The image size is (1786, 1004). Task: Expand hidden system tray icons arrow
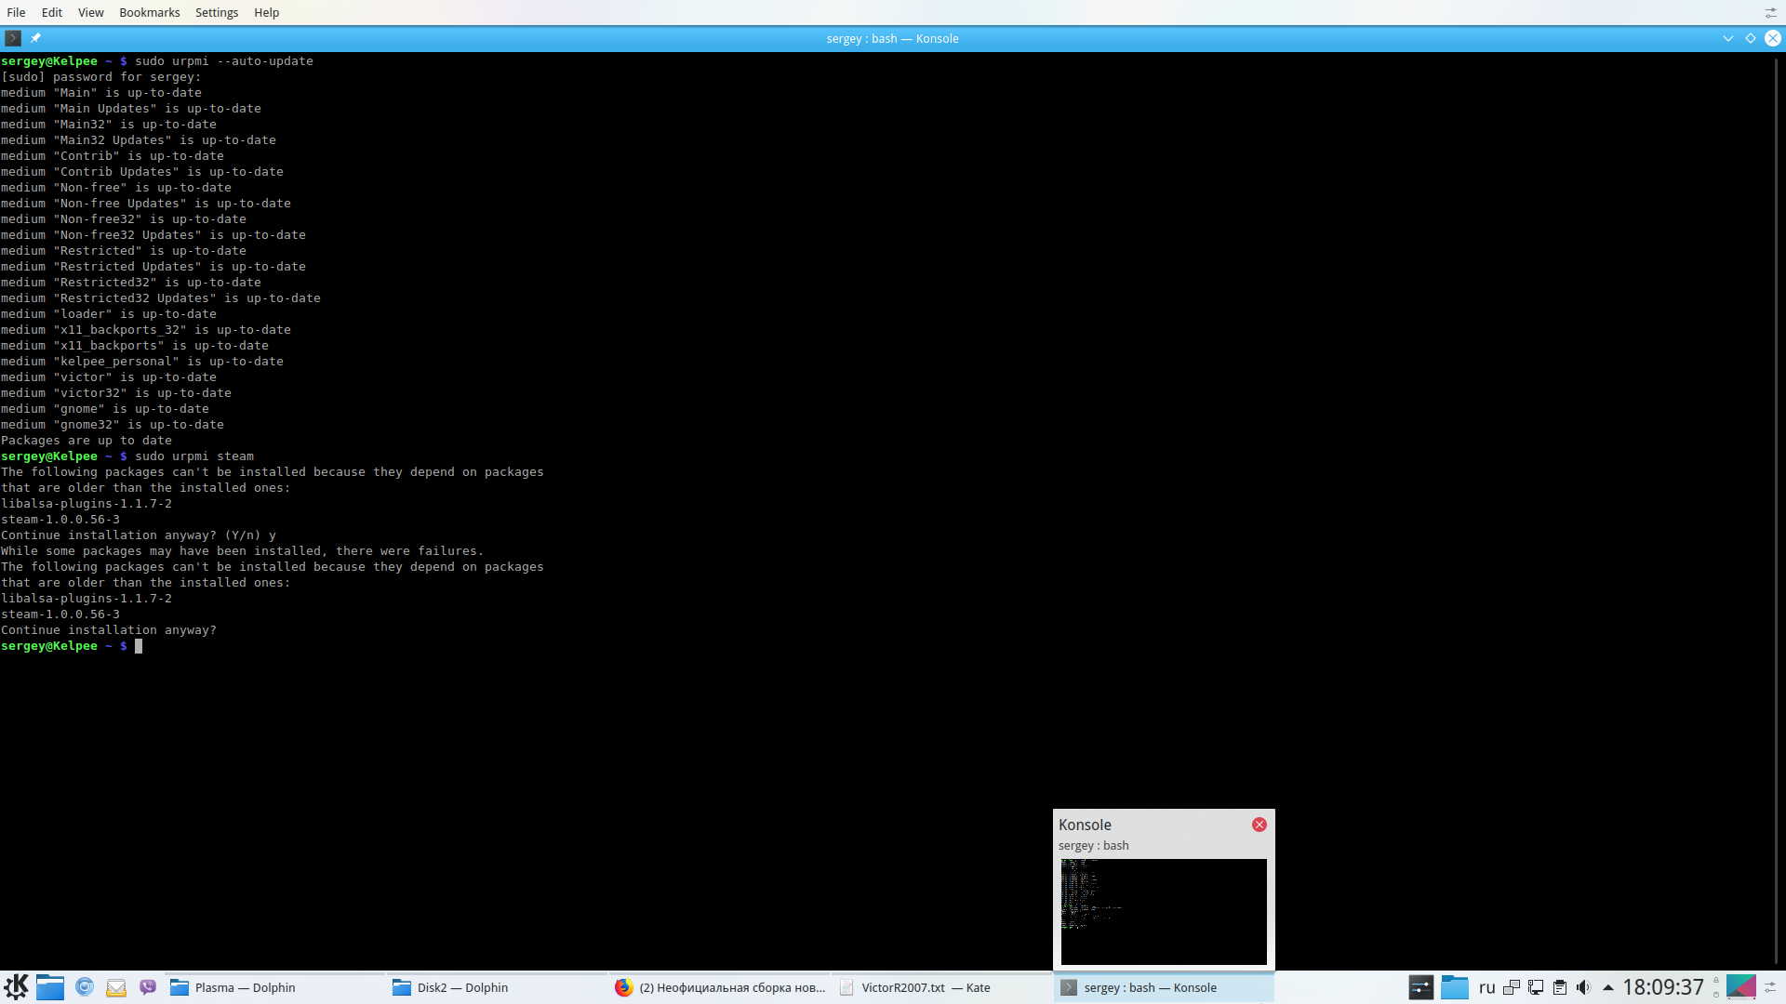[1607, 987]
